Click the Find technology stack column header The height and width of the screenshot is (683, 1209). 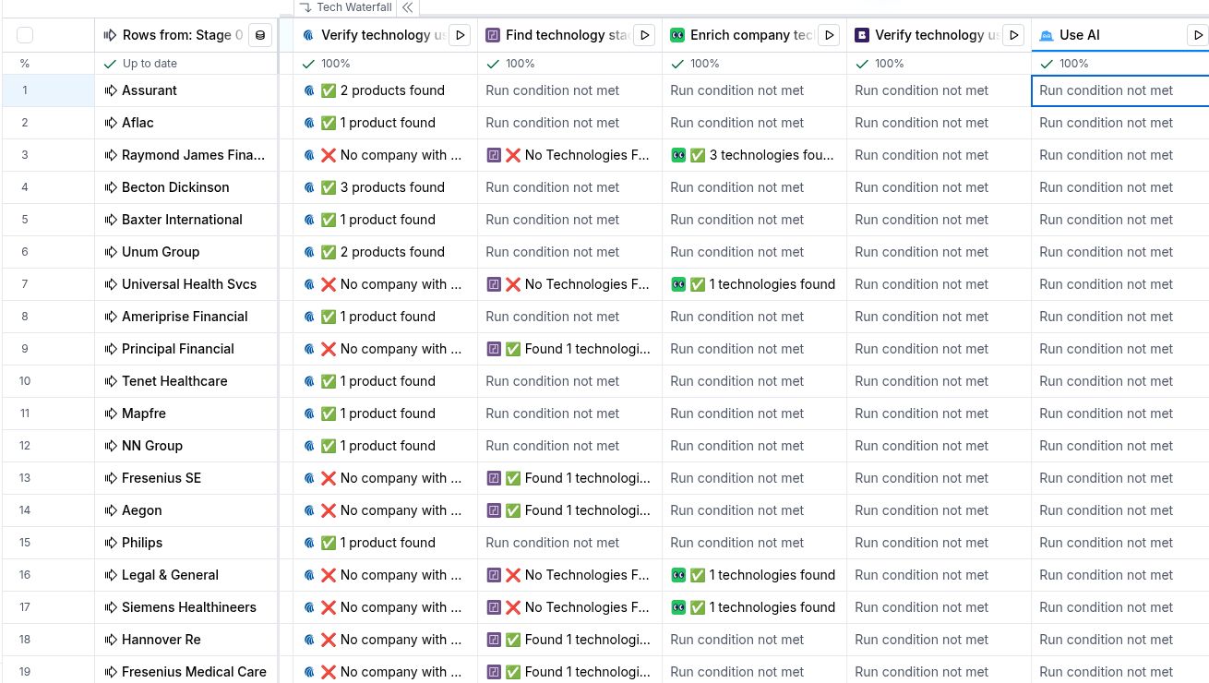(568, 35)
